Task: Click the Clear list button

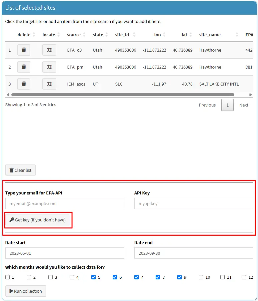Action: point(20,170)
